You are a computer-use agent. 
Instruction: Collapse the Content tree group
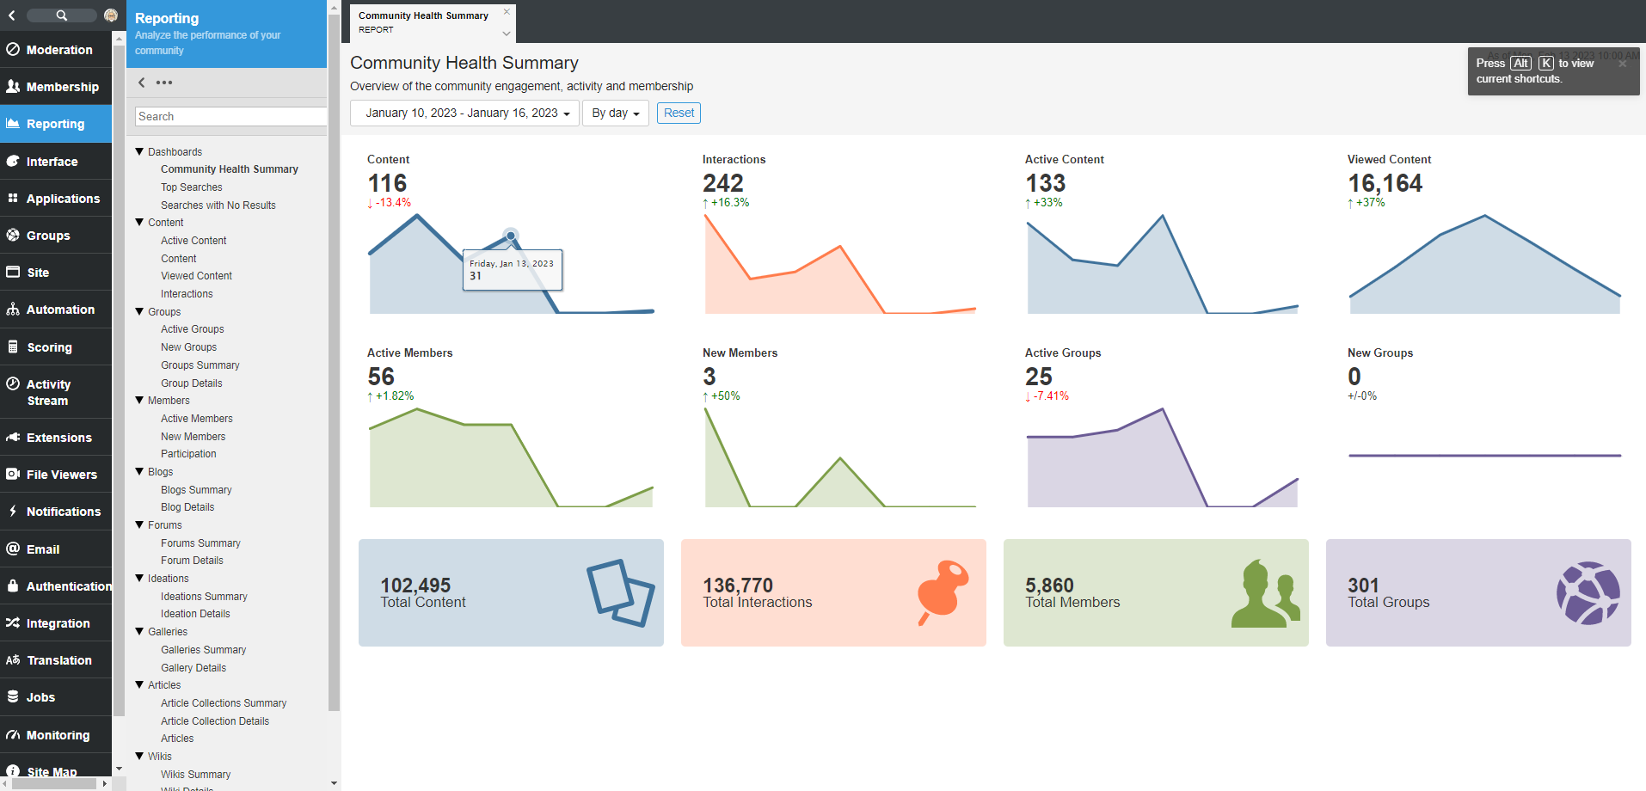(139, 222)
